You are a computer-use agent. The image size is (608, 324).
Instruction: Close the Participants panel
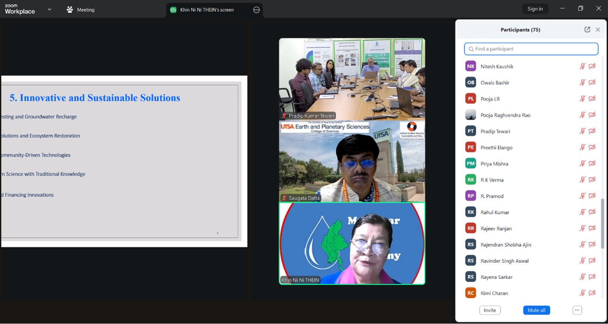(x=598, y=30)
